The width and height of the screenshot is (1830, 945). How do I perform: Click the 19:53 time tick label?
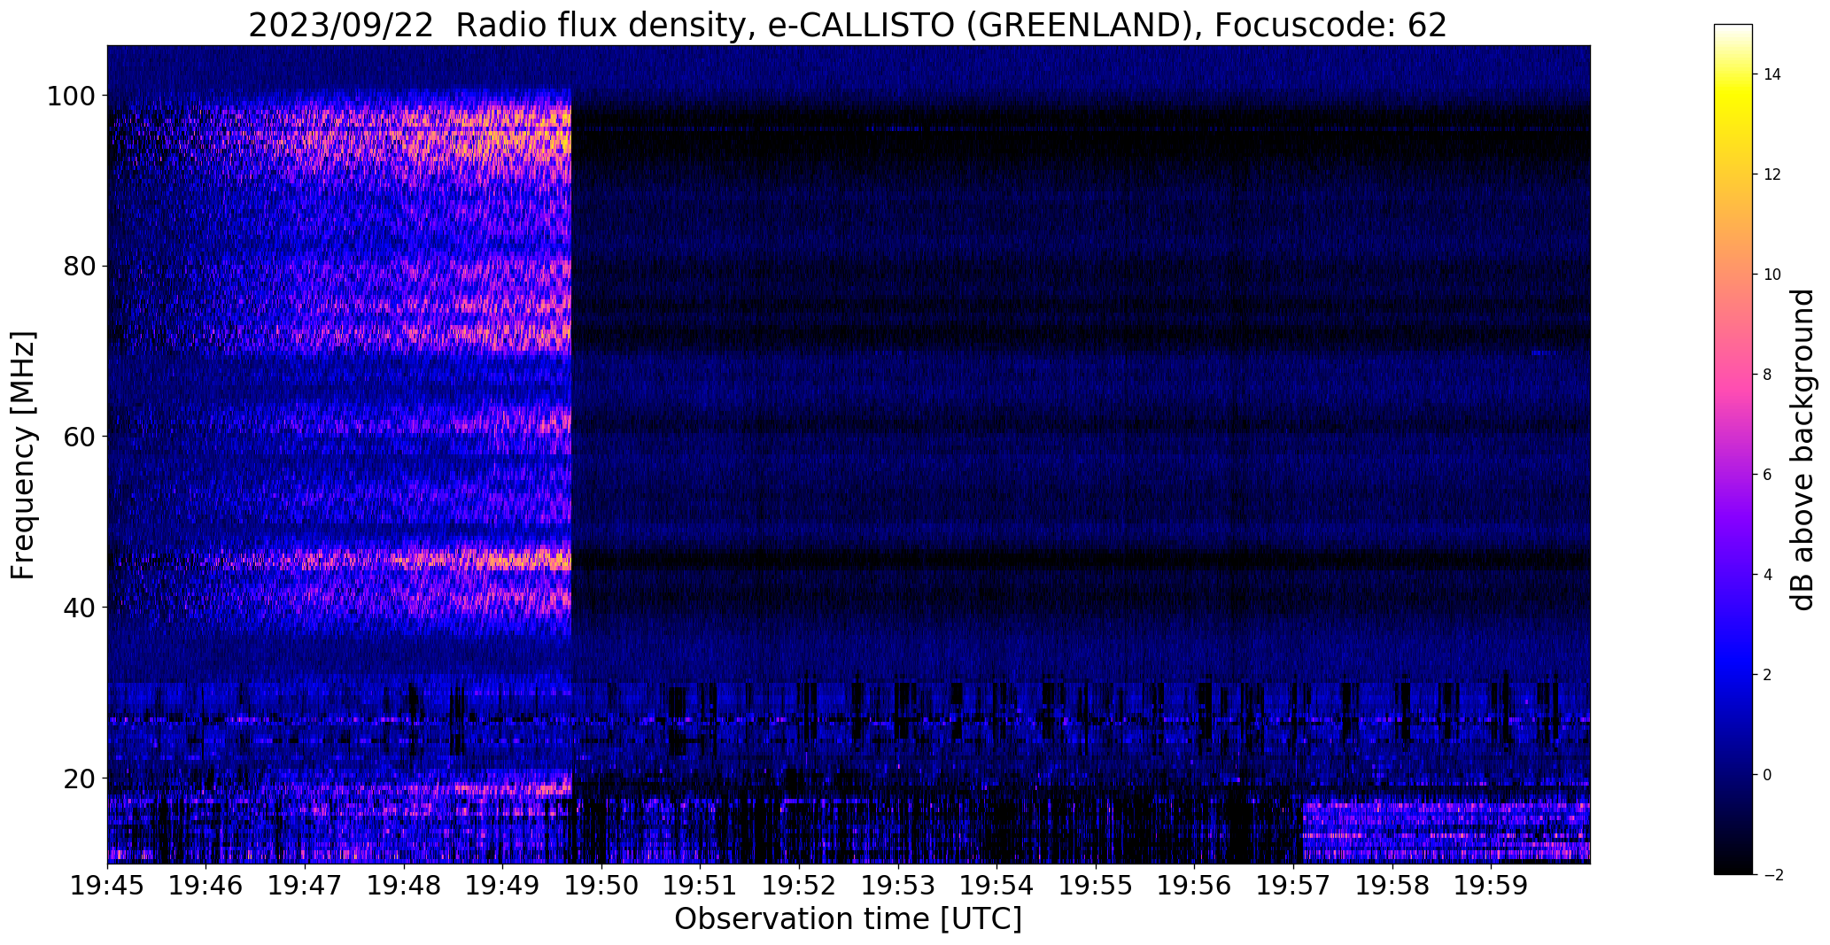pos(898,885)
